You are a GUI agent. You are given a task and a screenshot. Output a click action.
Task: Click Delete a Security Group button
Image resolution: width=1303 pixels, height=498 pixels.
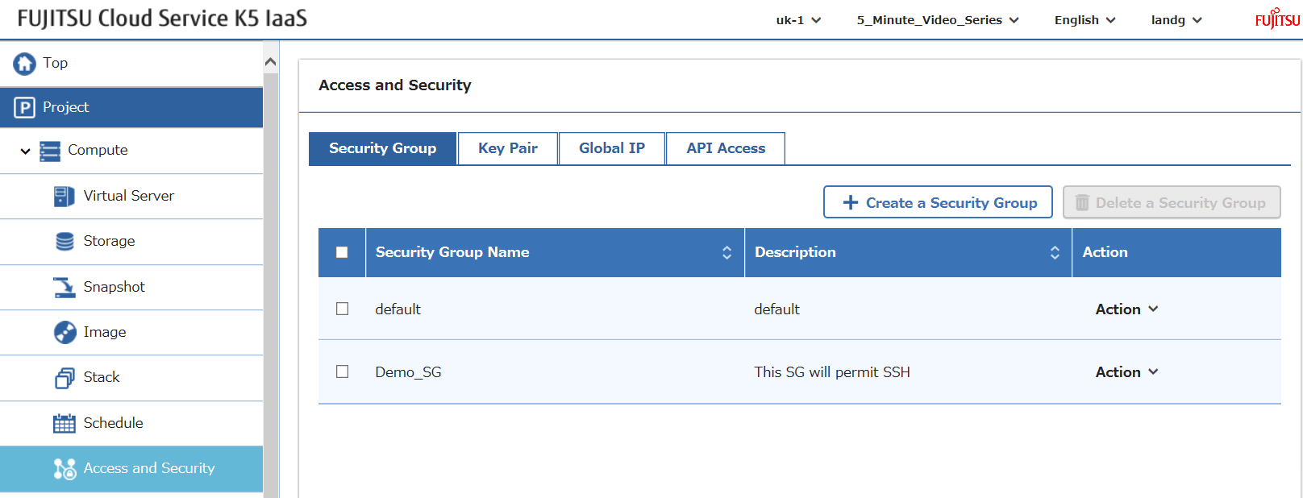click(x=1172, y=202)
